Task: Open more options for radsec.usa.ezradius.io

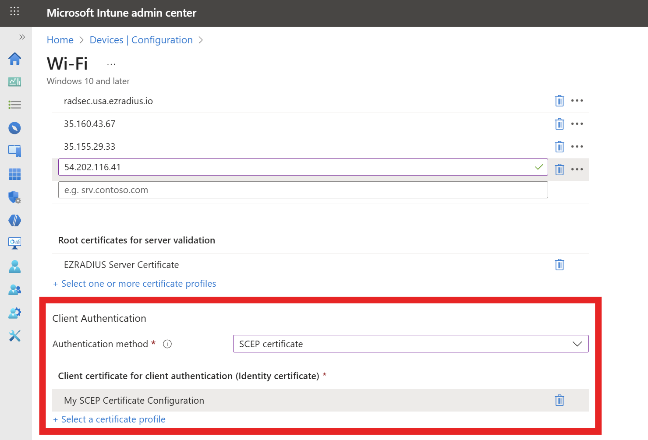Action: (577, 101)
